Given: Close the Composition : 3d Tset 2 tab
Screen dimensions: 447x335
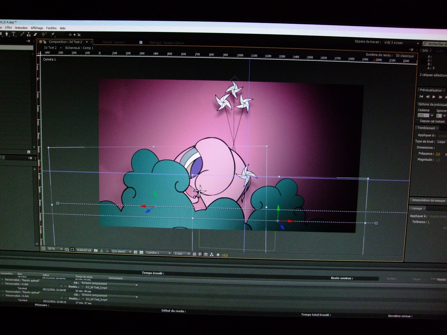Looking at the screenshot, I should 91,42.
